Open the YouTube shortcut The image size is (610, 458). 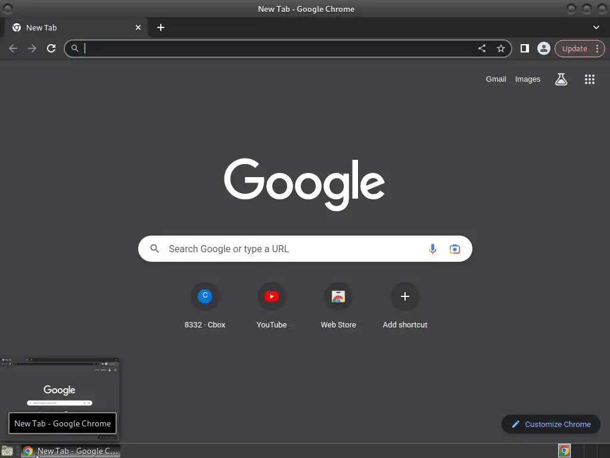(272, 307)
